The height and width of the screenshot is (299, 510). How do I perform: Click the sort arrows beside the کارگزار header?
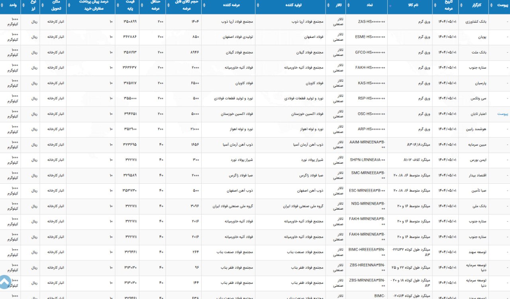[x=461, y=6]
